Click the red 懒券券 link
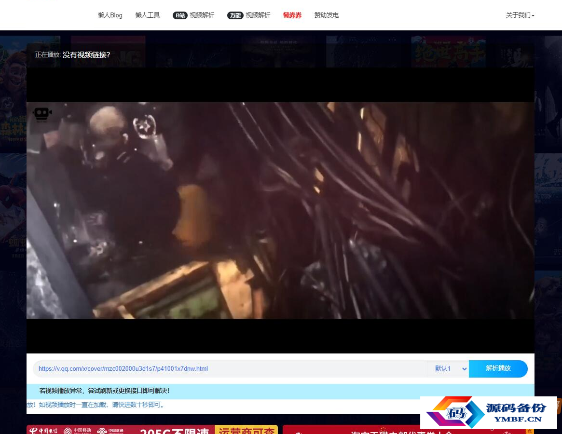 click(292, 15)
